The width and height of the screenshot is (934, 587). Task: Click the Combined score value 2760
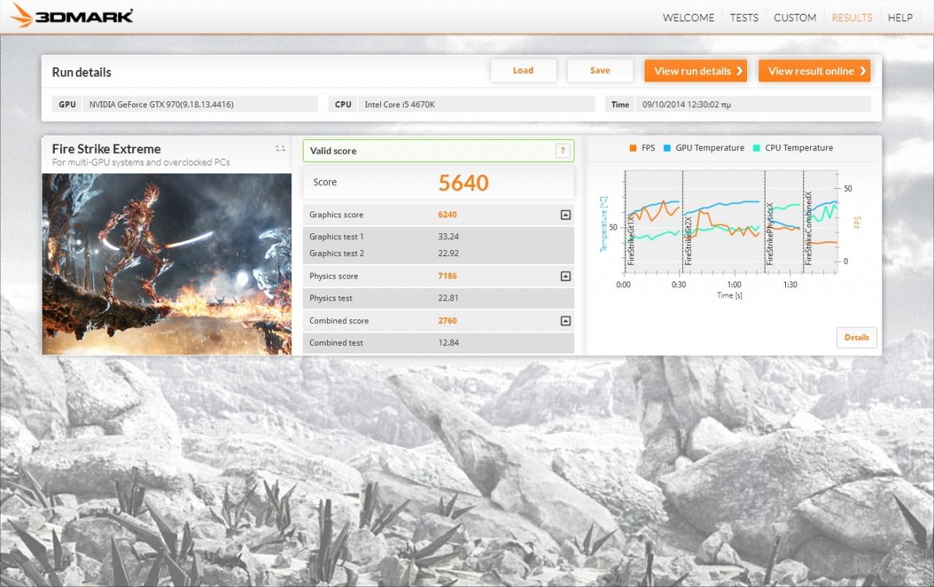(447, 321)
